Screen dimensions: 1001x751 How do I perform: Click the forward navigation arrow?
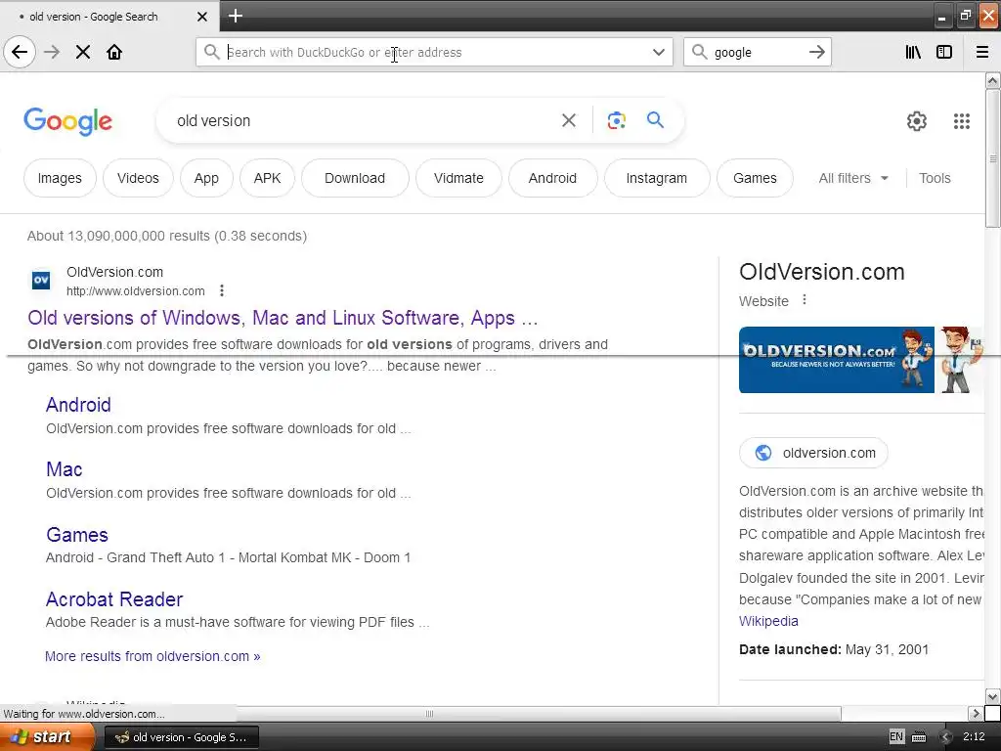pos(52,52)
